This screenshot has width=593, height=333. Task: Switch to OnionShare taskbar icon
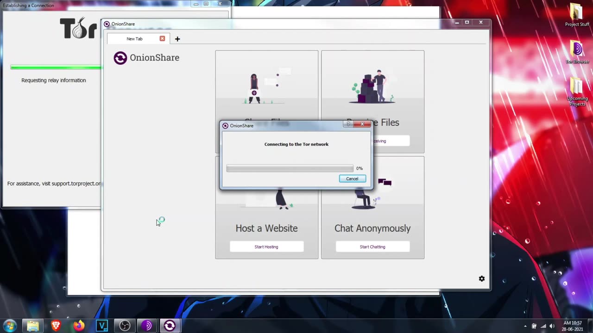tap(170, 326)
